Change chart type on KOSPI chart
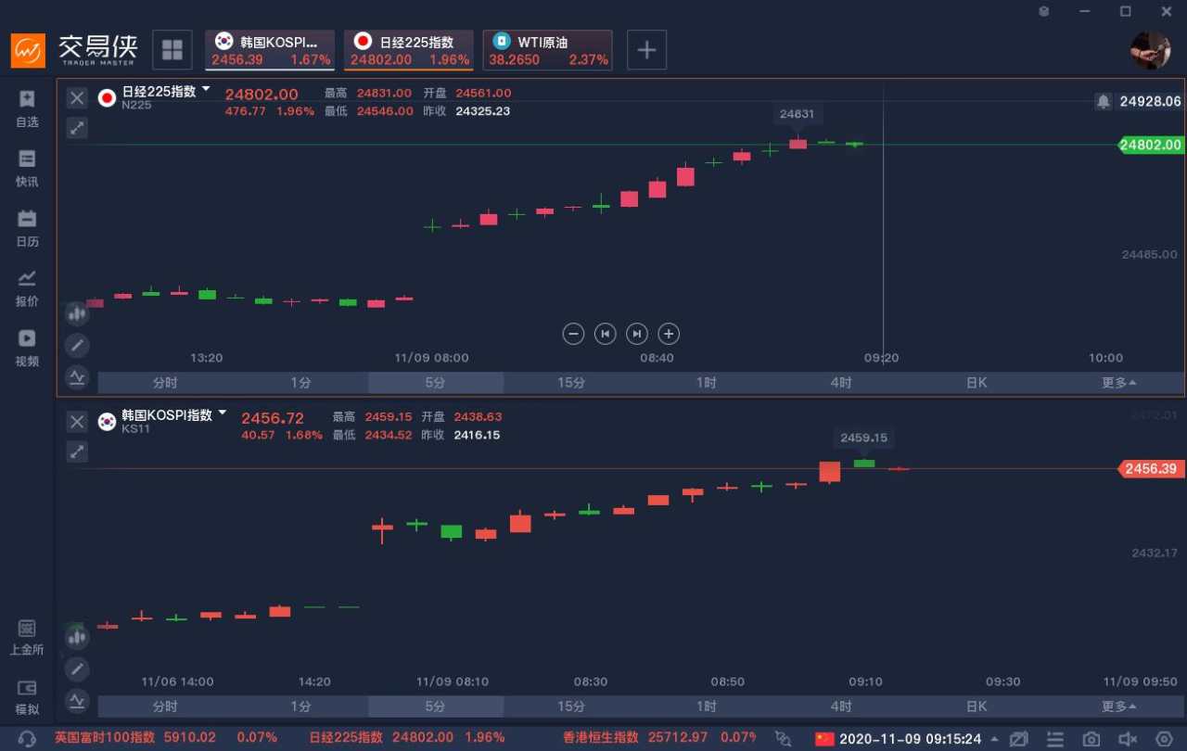 (x=77, y=637)
